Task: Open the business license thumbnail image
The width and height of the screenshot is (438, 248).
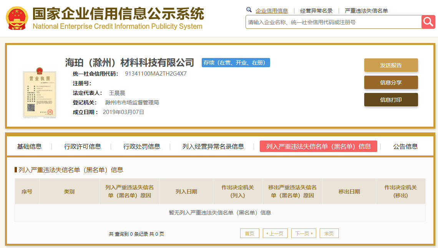Action: (x=40, y=93)
